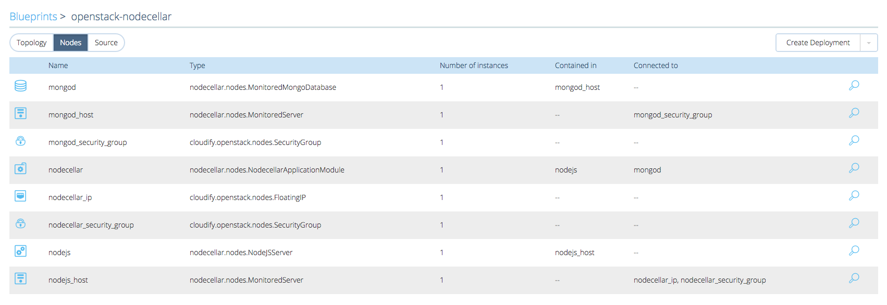Click the Contained in column header

point(576,65)
